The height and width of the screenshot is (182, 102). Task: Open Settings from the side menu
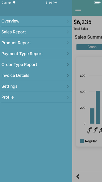tap(36, 86)
